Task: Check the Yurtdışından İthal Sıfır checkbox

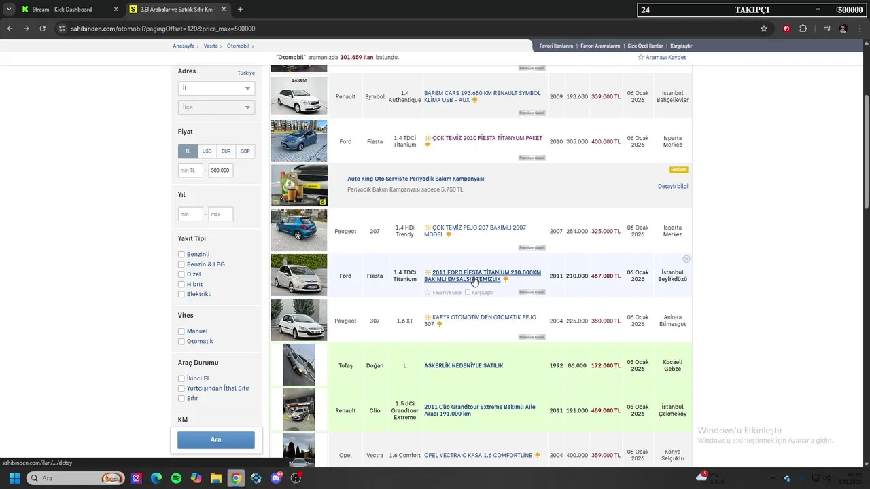Action: coord(181,388)
